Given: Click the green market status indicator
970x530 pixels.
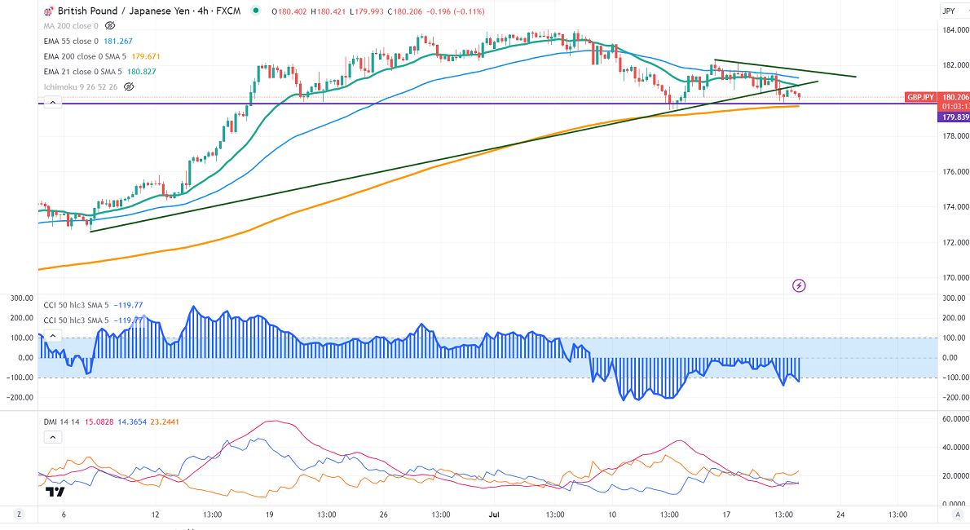Looking at the screenshot, I should tap(255, 11).
